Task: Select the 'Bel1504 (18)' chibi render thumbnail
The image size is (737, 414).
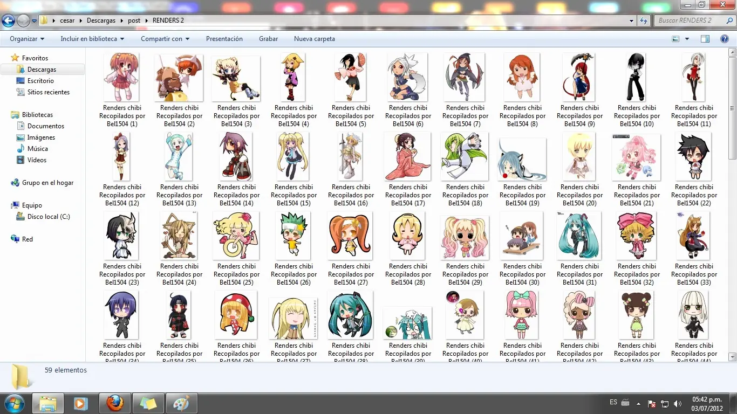Action: tap(465, 156)
